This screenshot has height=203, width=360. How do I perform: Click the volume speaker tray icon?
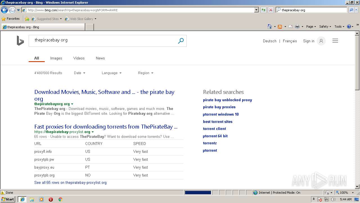coord(333,199)
